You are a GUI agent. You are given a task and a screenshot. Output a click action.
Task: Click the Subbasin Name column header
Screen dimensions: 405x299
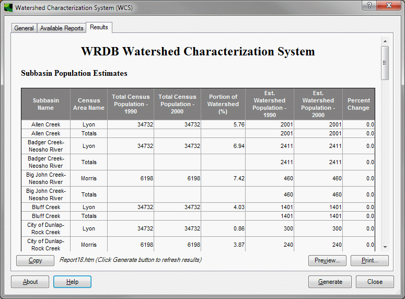tap(46, 104)
